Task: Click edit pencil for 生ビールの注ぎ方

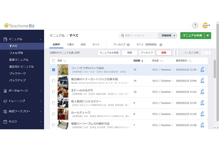Action: pos(202,91)
